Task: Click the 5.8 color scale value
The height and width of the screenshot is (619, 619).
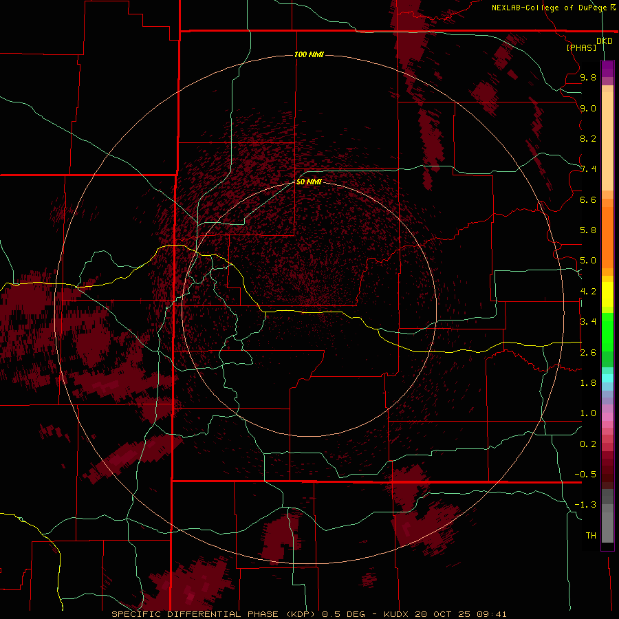Action: tap(588, 230)
